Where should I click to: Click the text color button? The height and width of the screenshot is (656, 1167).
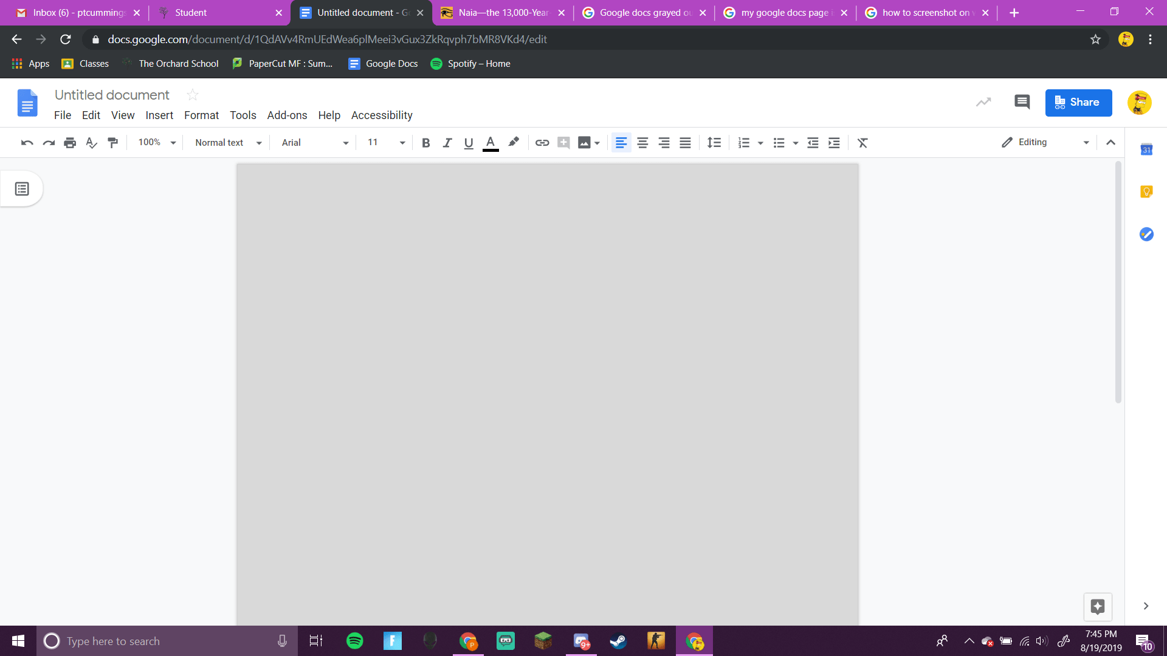tap(490, 143)
